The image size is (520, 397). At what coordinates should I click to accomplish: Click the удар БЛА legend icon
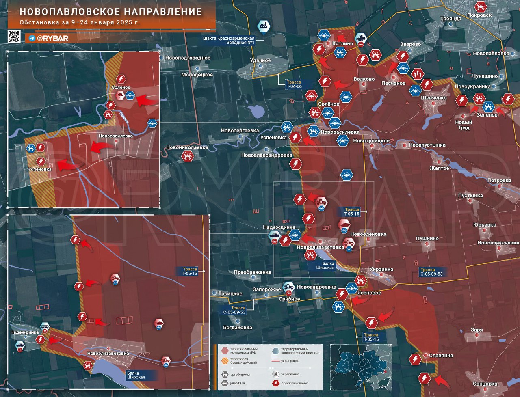click(x=225, y=383)
